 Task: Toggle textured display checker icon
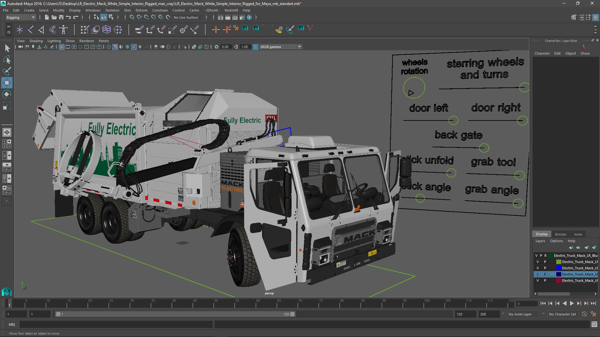click(x=134, y=47)
